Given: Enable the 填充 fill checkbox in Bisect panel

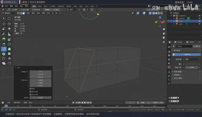Looking at the screenshot, I should (x=31, y=89).
